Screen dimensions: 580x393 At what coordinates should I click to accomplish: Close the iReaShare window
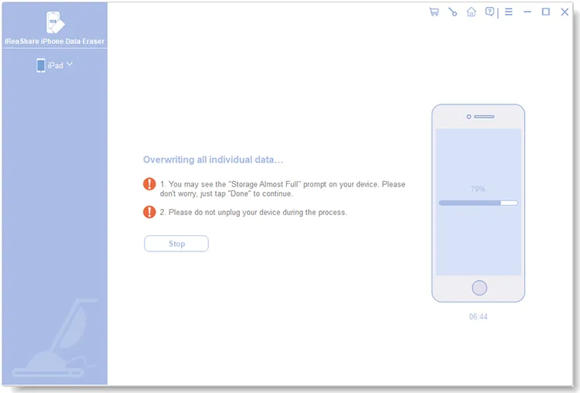pyautogui.click(x=565, y=12)
